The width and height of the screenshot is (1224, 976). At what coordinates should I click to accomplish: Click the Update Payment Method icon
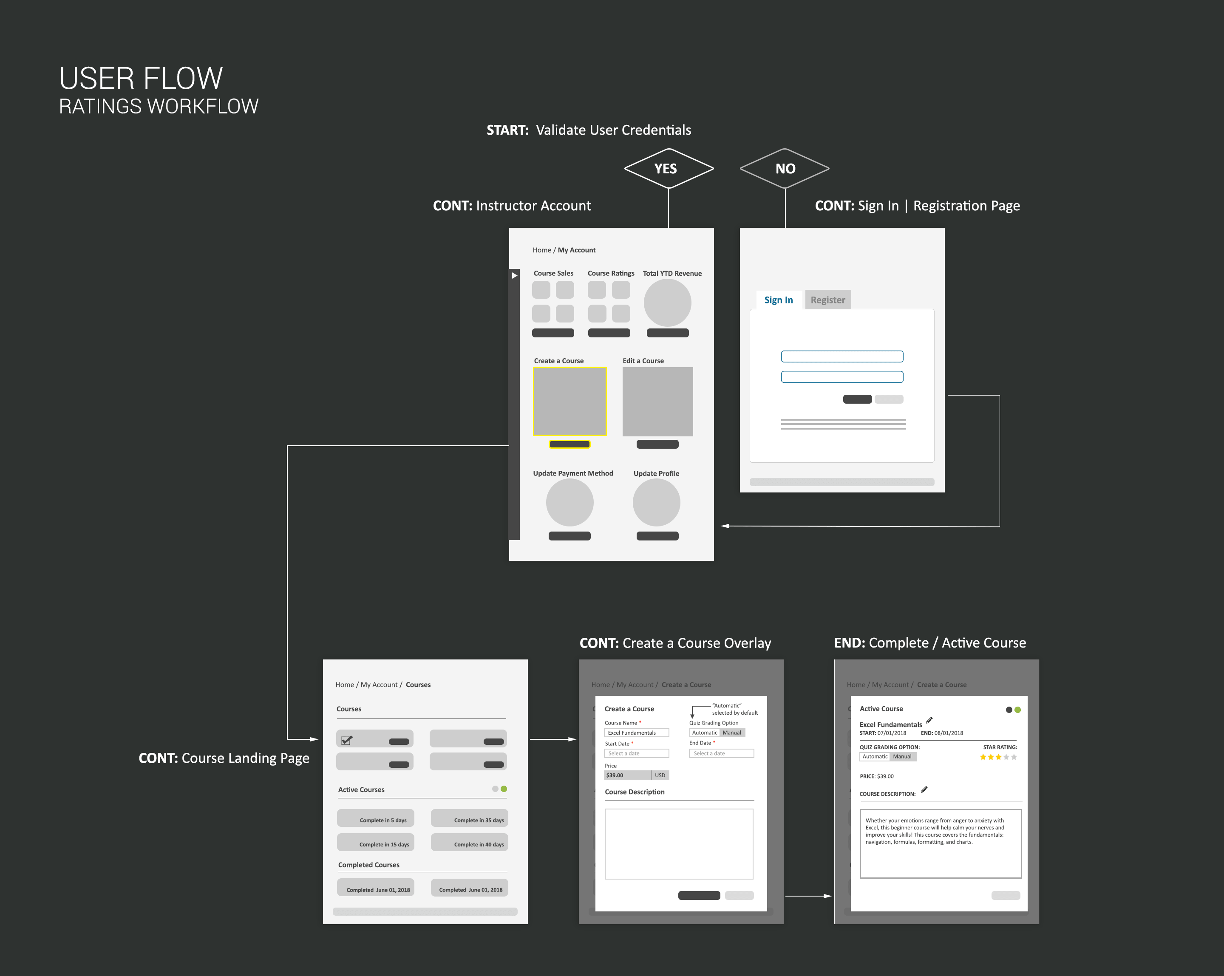[569, 507]
